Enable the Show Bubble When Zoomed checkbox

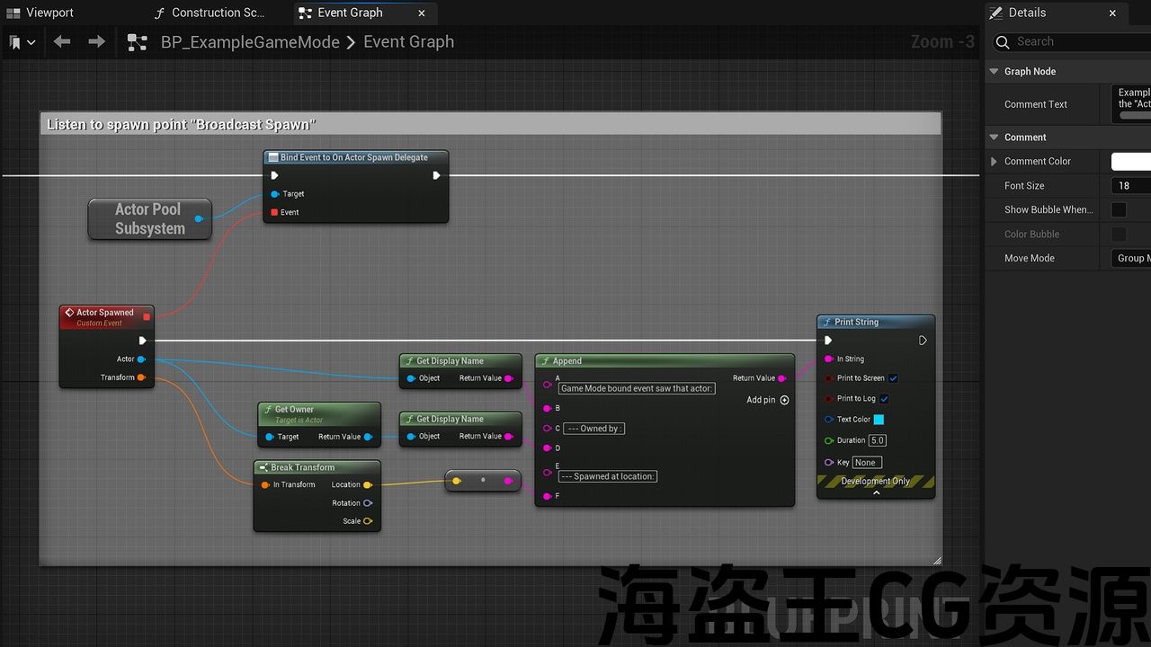(x=1119, y=209)
